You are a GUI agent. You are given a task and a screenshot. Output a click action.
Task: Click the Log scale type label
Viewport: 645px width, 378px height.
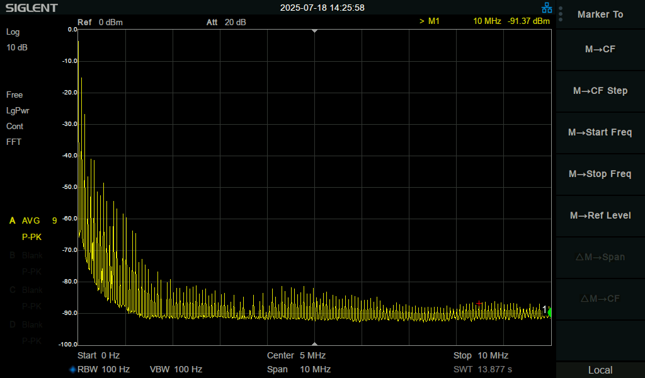13,32
